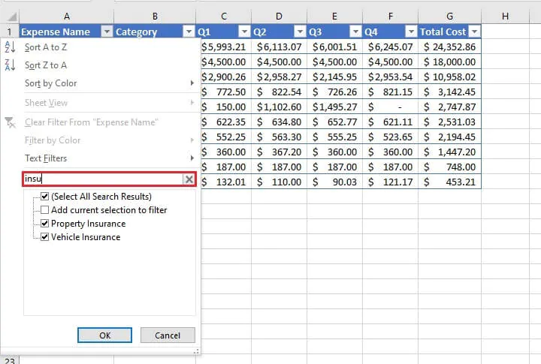541x364 pixels.
Task: Uncheck Property Insurance checkbox
Action: tap(45, 224)
